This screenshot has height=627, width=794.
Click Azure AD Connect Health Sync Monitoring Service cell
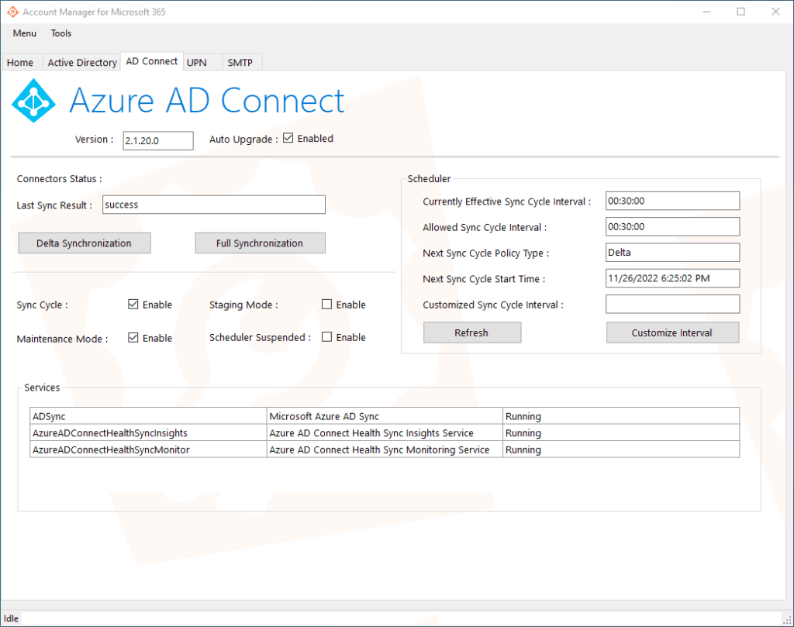pos(385,450)
